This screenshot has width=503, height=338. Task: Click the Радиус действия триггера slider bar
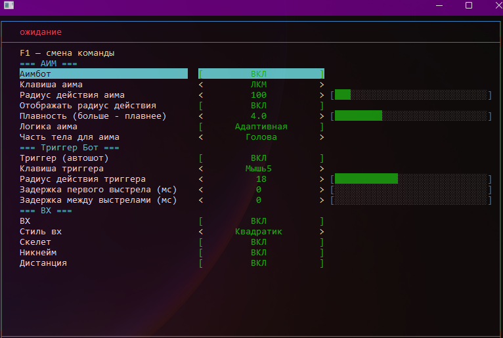pyautogui.click(x=411, y=179)
